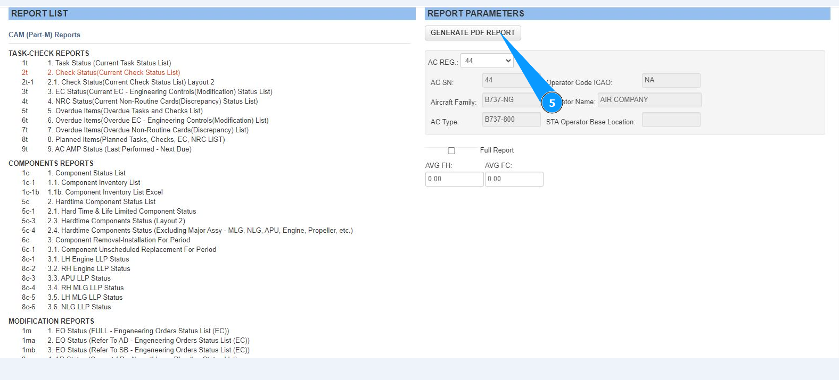The height and width of the screenshot is (380, 839).
Task: Open NRC Status Non-Routine Cards Status List
Action: [x=153, y=102]
